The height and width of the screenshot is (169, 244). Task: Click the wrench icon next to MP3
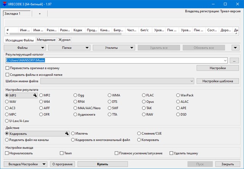35,95
